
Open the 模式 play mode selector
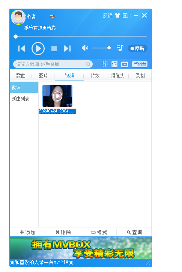point(99,232)
